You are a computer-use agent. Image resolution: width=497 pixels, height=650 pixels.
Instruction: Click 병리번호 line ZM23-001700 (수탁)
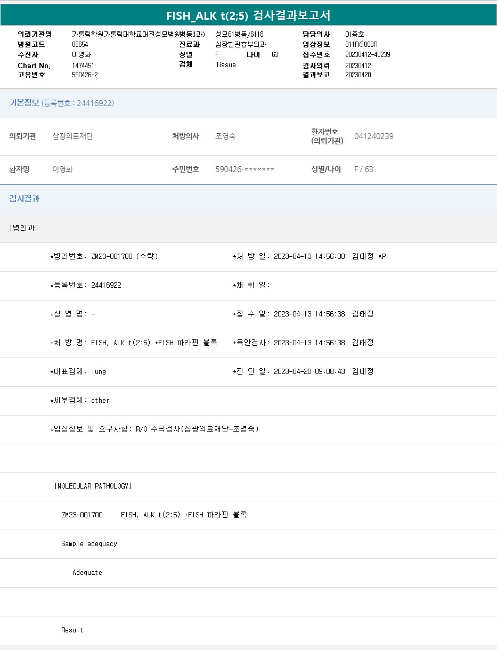[104, 256]
